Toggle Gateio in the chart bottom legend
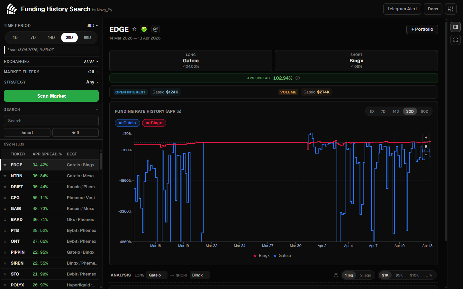 point(282,256)
